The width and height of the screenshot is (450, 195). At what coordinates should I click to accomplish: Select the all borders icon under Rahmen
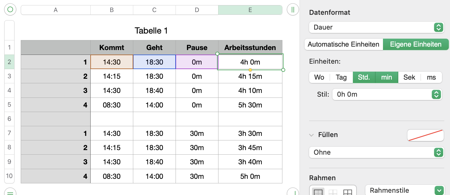pos(348,192)
